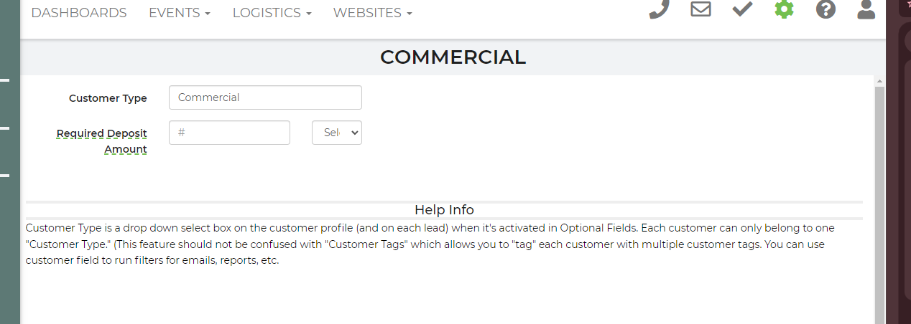The image size is (911, 324).
Task: Focus the Required Deposit Amount number field
Action: coord(229,133)
